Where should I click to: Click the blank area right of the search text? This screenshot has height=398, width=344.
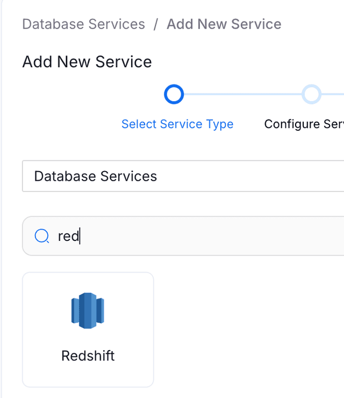pyautogui.click(x=215, y=236)
